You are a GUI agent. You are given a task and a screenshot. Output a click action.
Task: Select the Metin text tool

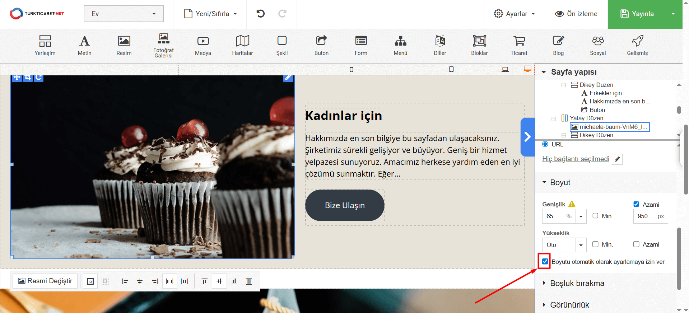pos(84,46)
